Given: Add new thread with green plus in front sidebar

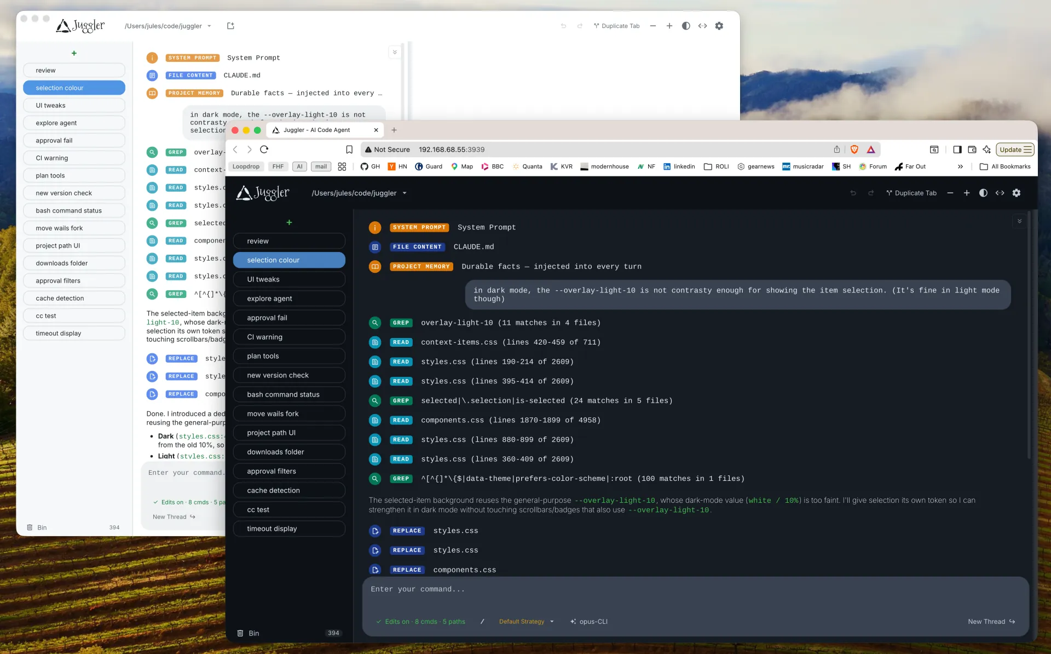Looking at the screenshot, I should (289, 222).
